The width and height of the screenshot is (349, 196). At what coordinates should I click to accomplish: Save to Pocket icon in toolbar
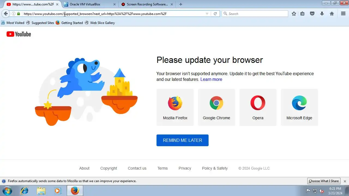(x=312, y=14)
